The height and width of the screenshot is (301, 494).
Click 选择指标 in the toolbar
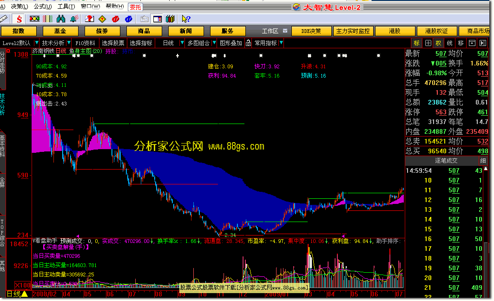pos(141,43)
